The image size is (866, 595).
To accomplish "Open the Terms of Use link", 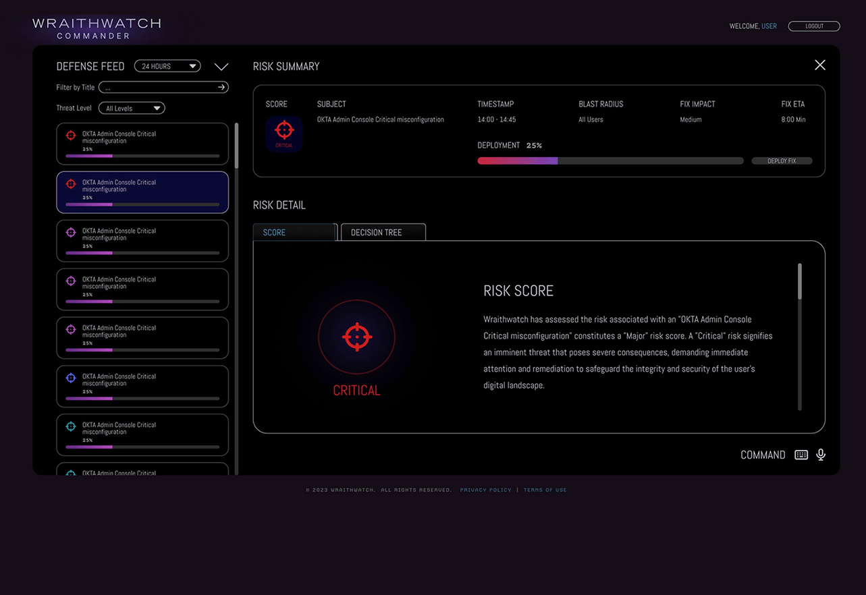I will coord(545,490).
